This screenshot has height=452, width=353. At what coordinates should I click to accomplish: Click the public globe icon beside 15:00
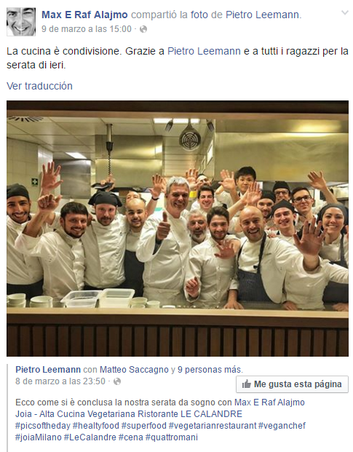point(143,29)
